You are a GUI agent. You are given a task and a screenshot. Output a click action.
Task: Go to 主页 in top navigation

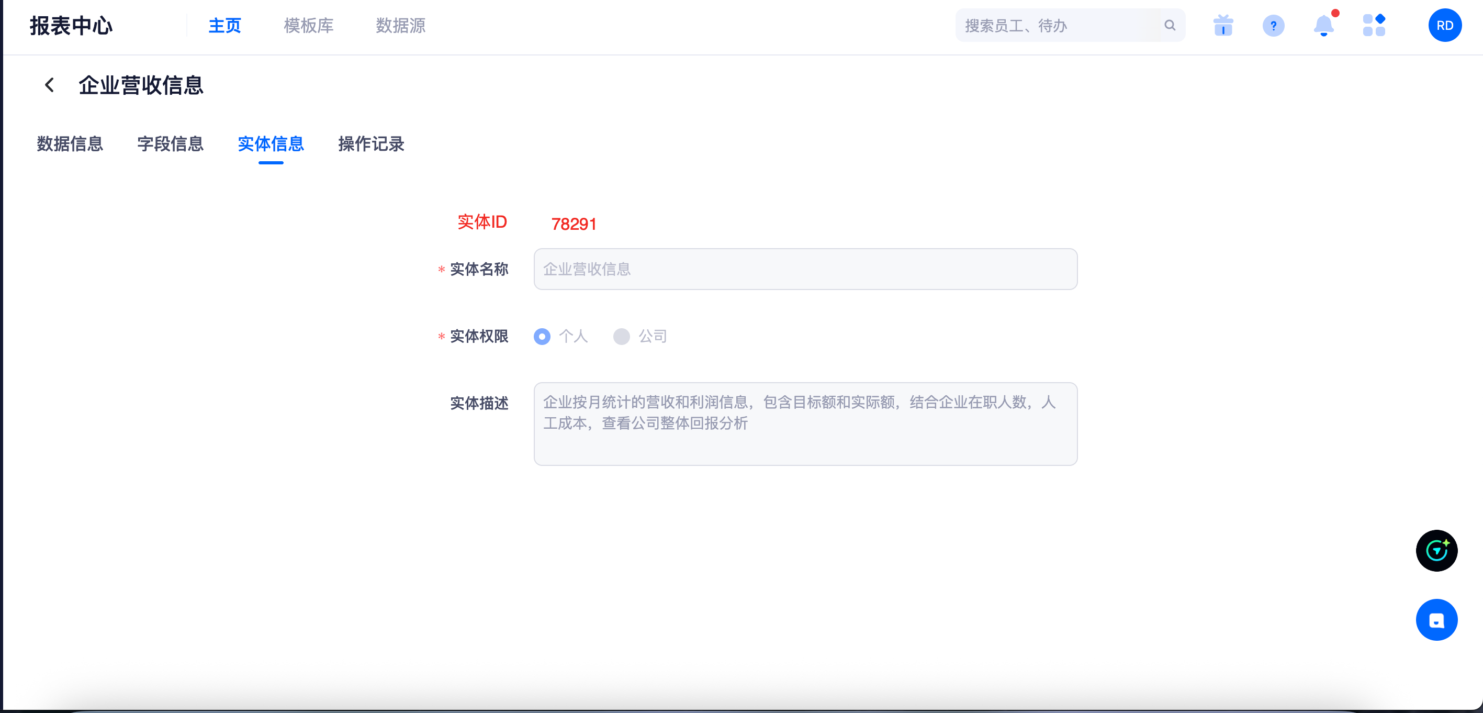coord(224,25)
